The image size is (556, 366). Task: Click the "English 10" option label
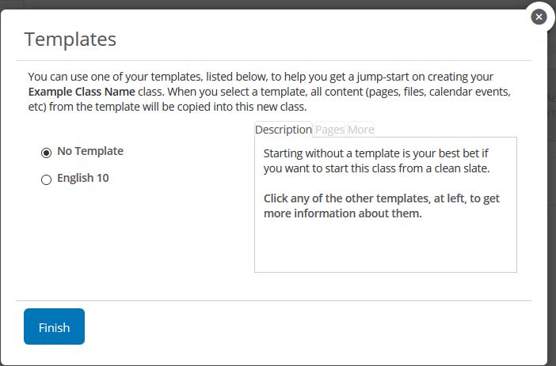click(83, 179)
